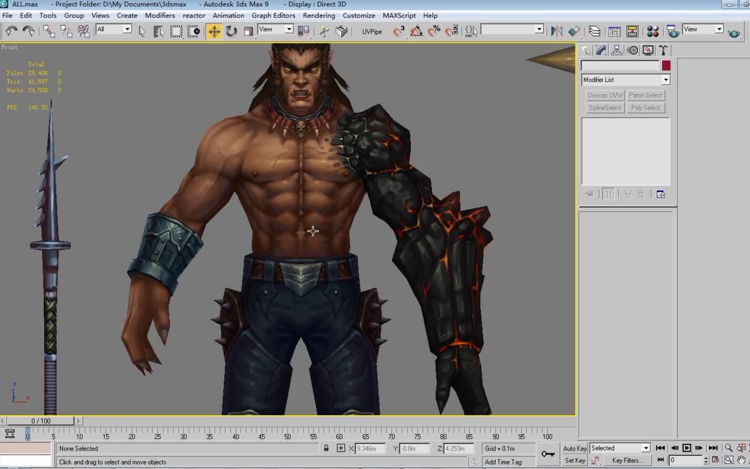Click the Key Filters button
The width and height of the screenshot is (750, 469).
click(627, 460)
